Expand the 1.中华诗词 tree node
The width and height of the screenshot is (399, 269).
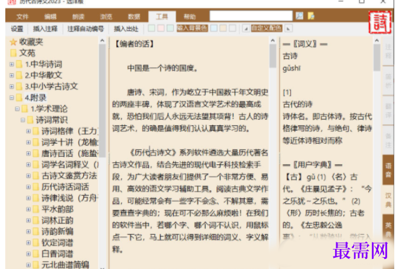pos(12,64)
